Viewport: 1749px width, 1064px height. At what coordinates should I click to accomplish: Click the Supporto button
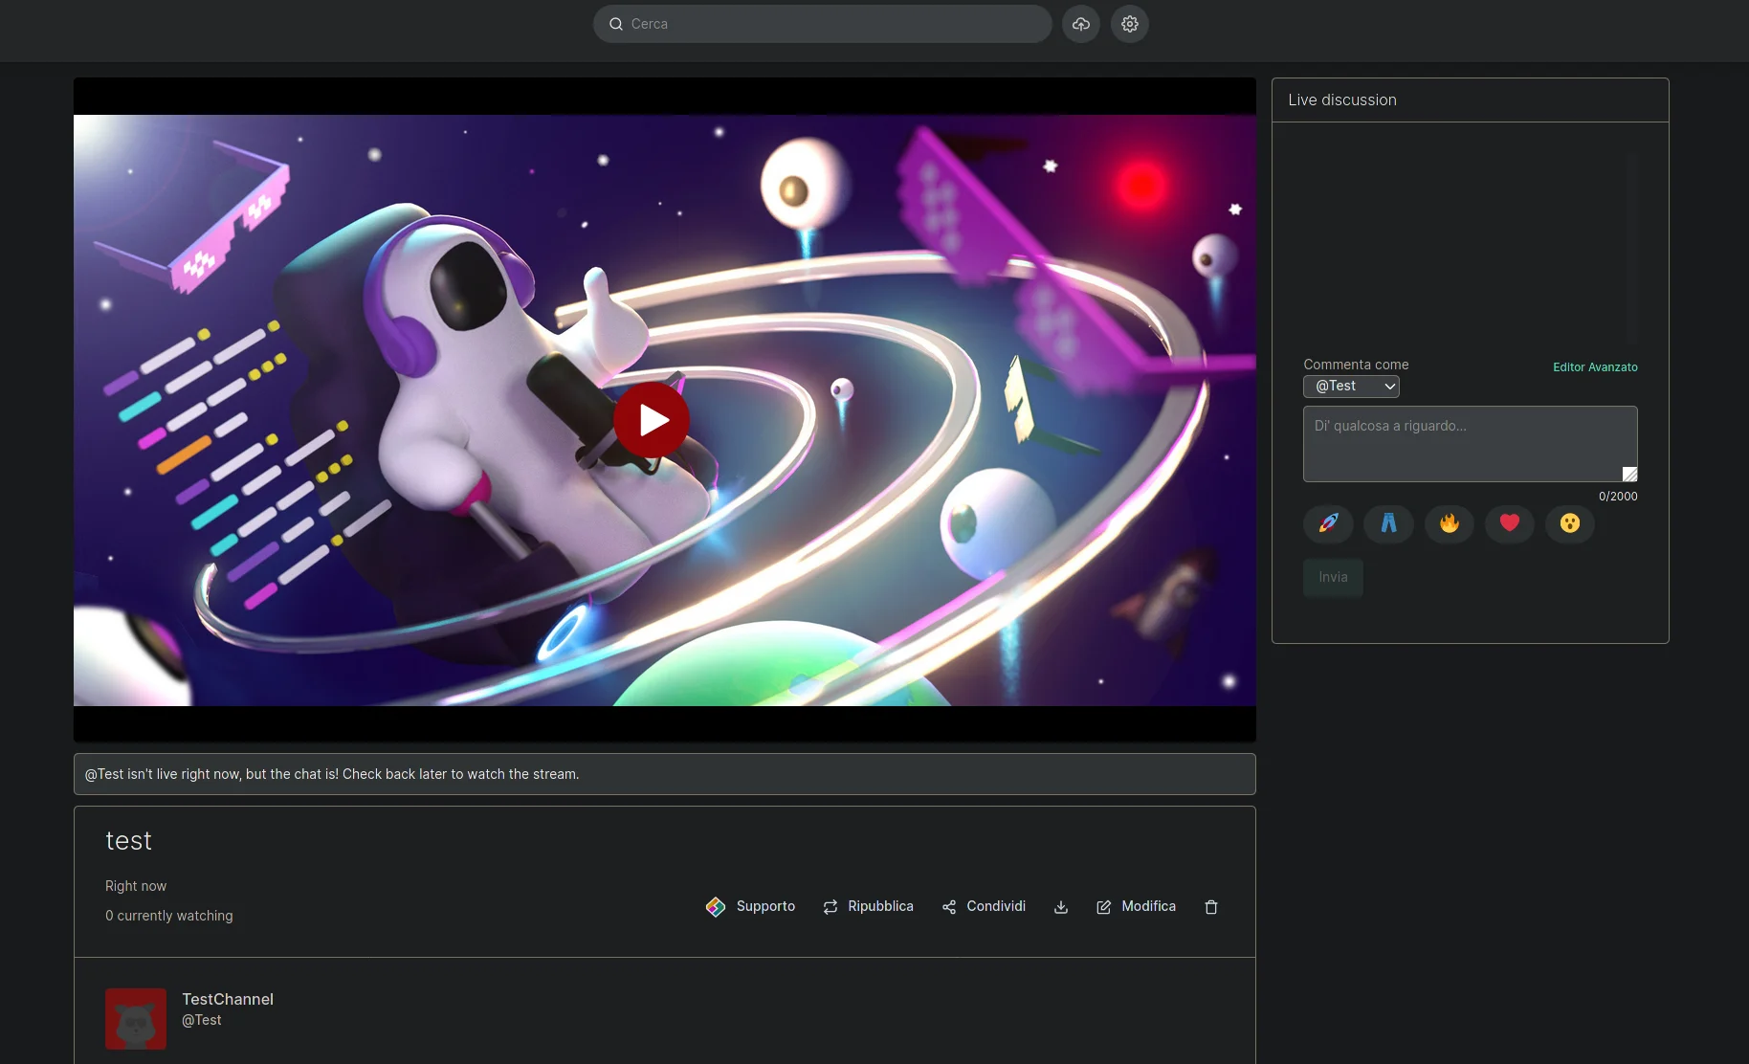(751, 906)
